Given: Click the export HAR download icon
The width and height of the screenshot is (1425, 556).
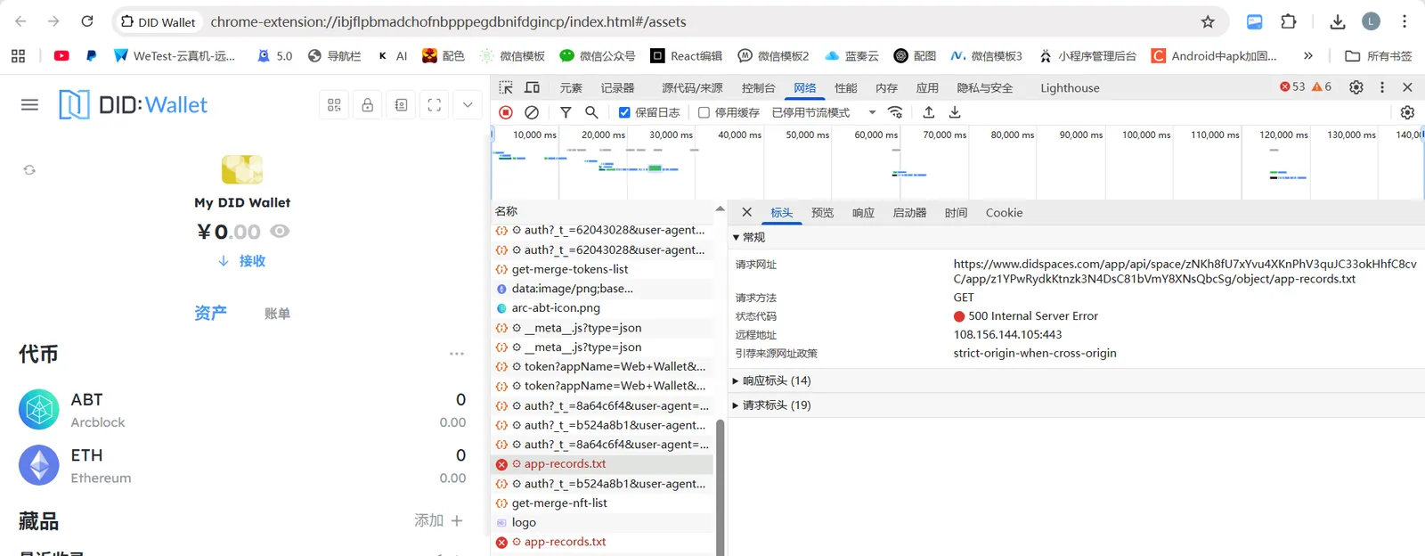Looking at the screenshot, I should pos(955,112).
